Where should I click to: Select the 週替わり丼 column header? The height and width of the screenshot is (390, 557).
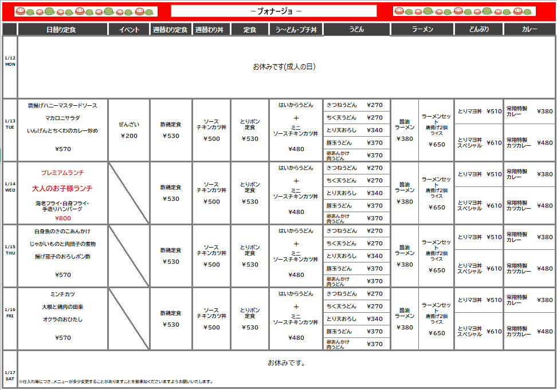pyautogui.click(x=211, y=30)
